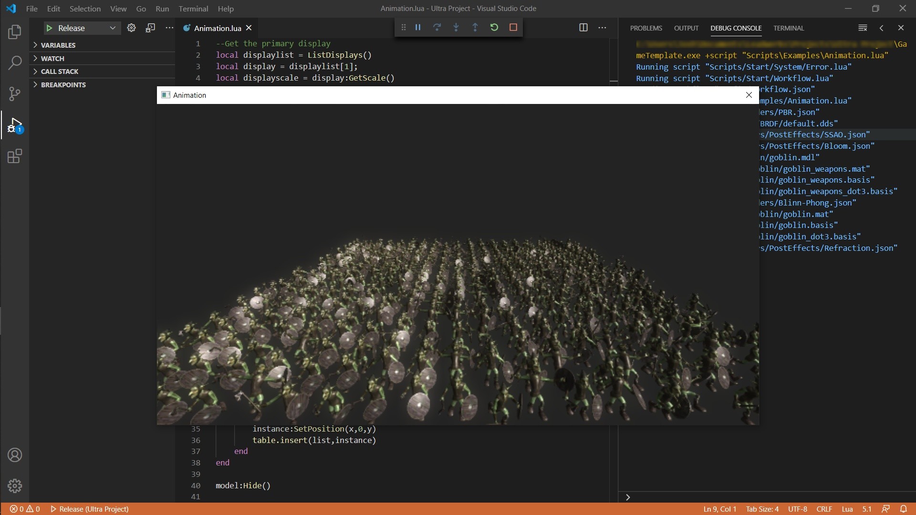Start debugging with the green Release play button

pyautogui.click(x=50, y=28)
